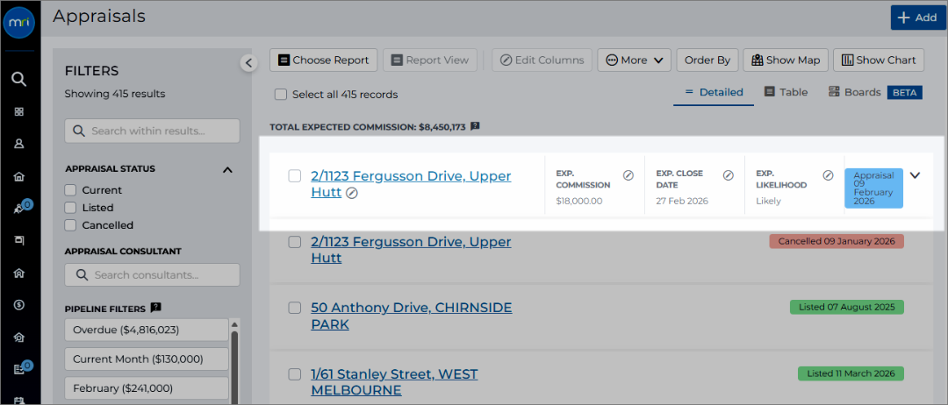The width and height of the screenshot is (948, 405).
Task: Open the dashboard grid icon in sidebar
Action: pyautogui.click(x=19, y=111)
